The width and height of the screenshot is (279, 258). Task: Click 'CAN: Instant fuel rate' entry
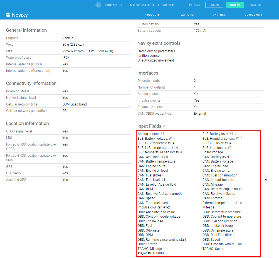pos(218,180)
